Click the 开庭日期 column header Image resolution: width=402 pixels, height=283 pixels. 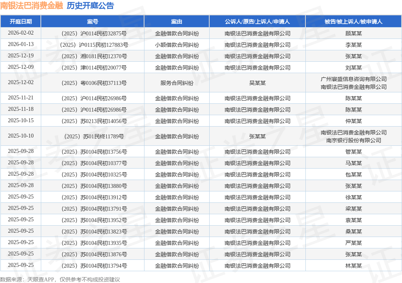tap(21, 22)
